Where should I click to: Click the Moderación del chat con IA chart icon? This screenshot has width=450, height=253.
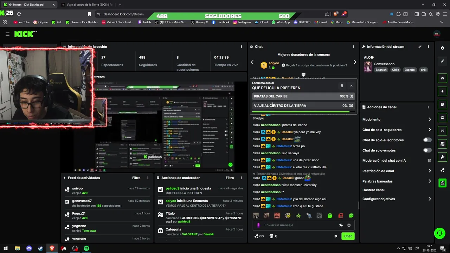click(430, 161)
